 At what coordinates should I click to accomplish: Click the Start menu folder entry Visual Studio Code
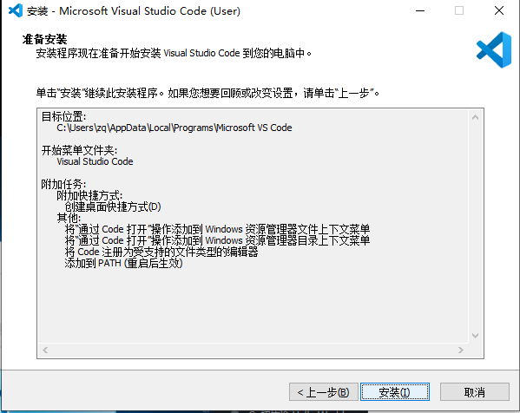[x=95, y=161]
